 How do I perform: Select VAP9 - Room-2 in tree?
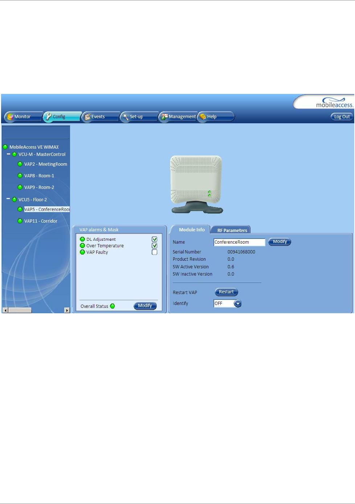[x=39, y=187]
